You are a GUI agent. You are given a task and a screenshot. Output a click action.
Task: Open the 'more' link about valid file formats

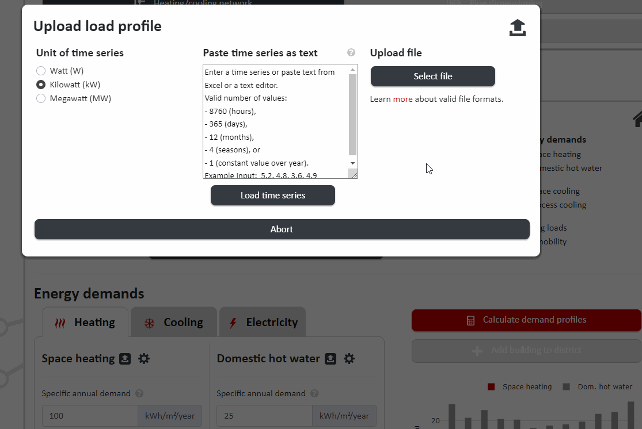pyautogui.click(x=403, y=98)
